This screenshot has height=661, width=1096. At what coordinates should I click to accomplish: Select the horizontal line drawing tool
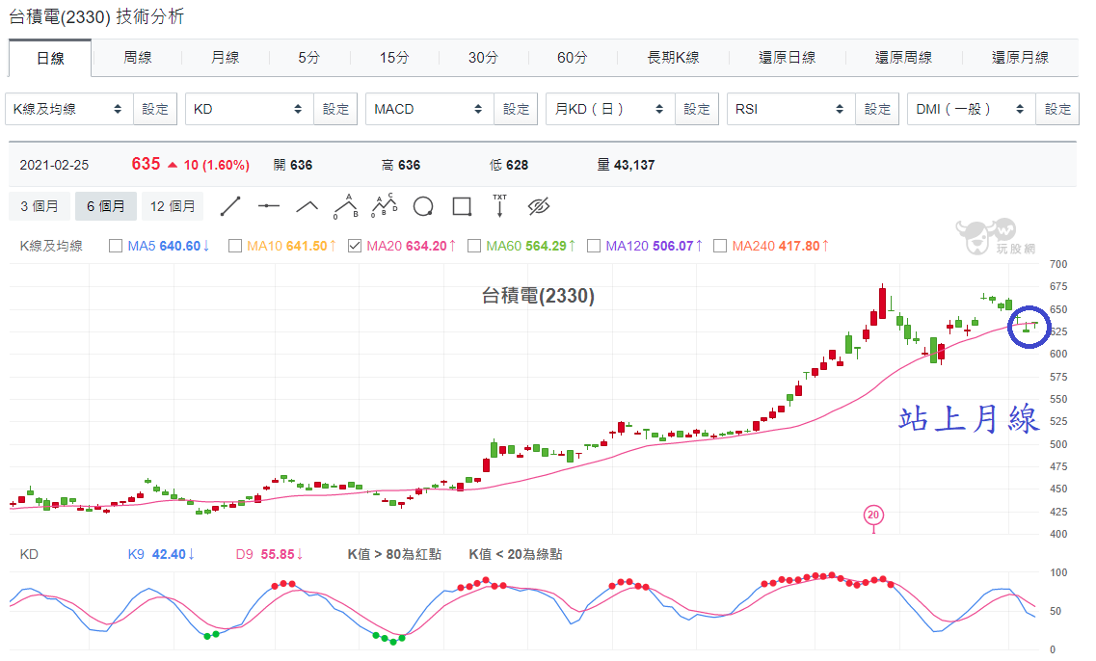[268, 206]
